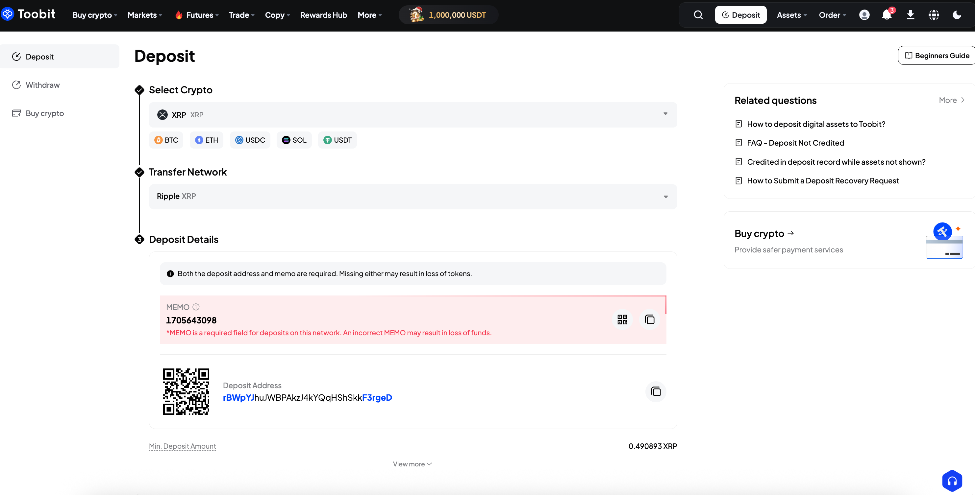Viewport: 975px width, 495px height.
Task: Expand View more deposit details
Action: 412,464
